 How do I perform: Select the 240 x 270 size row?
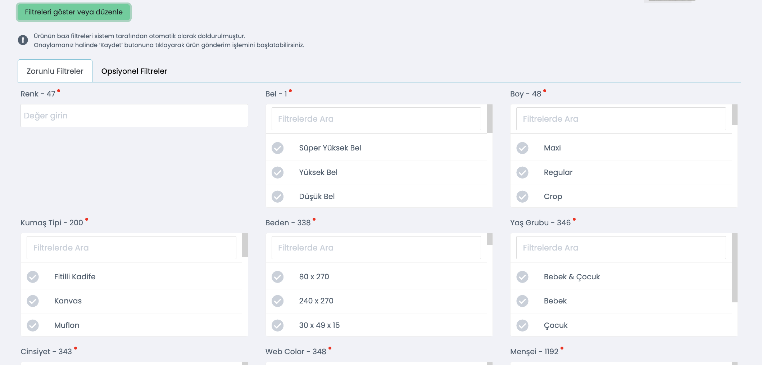tap(376, 301)
